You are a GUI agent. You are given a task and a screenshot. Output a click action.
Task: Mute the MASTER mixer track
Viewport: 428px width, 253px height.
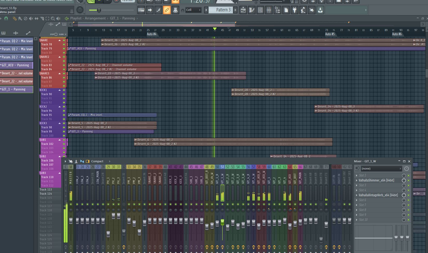coord(71,204)
